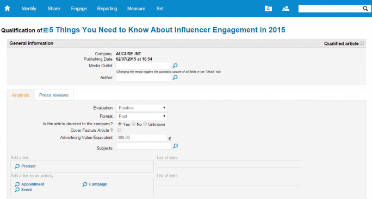Click the Event magnifier icon
372x199 pixels.
17,190
